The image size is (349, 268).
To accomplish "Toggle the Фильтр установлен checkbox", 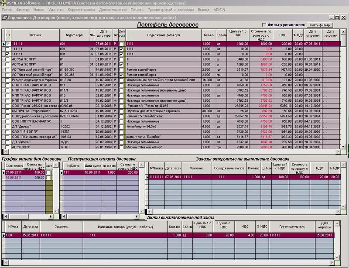I will tap(264, 25).
